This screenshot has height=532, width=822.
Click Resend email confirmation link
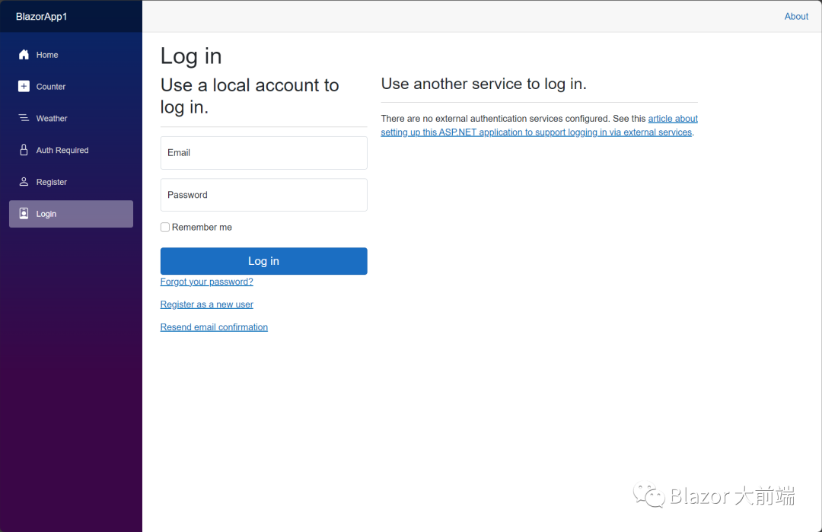214,327
